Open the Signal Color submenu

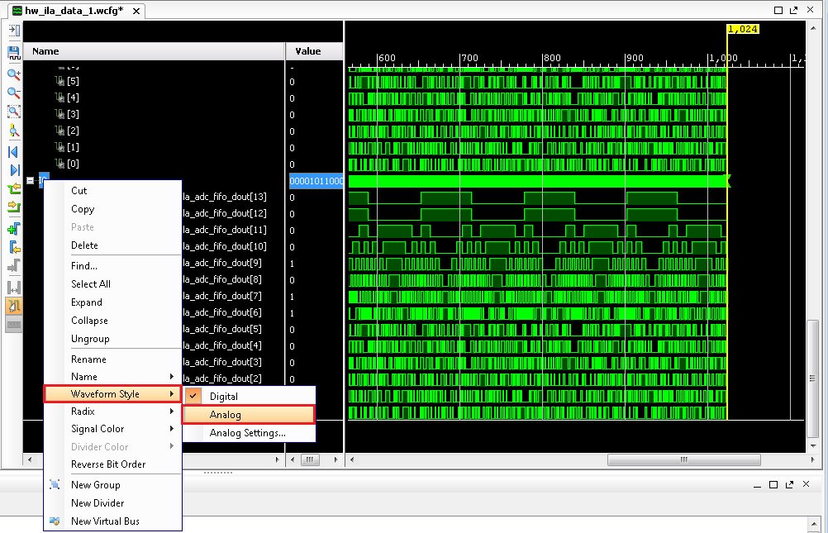click(x=113, y=429)
